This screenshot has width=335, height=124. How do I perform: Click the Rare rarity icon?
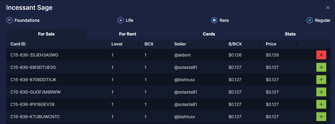point(214,20)
